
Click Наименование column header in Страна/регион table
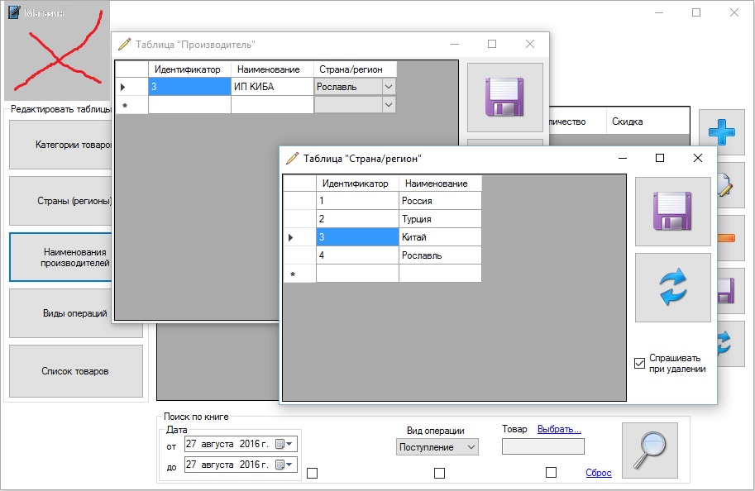click(440, 184)
